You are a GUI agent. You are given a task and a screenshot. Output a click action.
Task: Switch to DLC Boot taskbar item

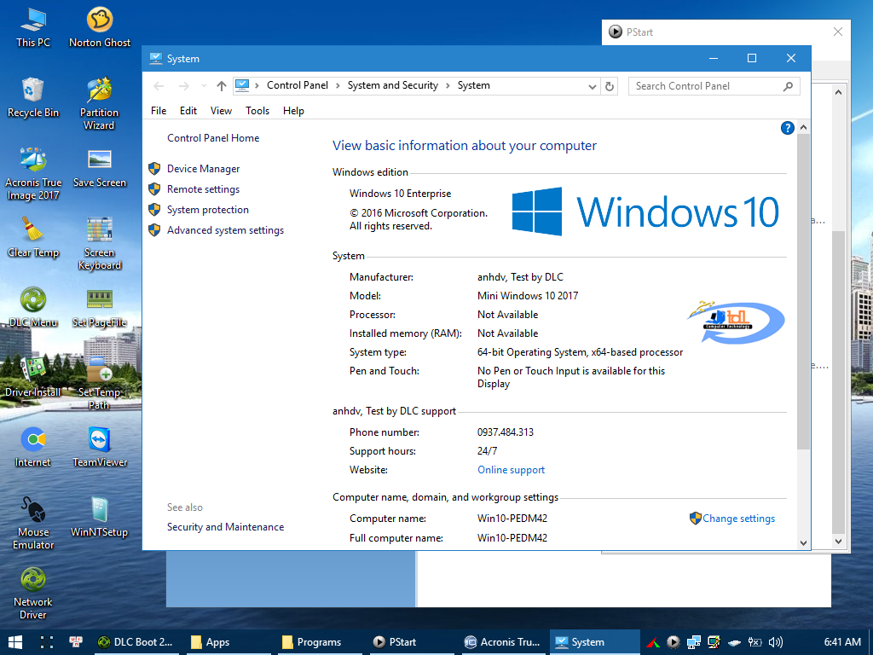click(x=136, y=642)
